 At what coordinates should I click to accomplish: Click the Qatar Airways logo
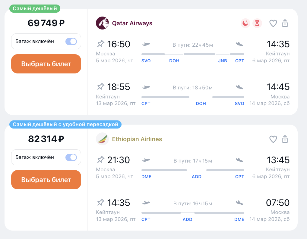(x=102, y=23)
